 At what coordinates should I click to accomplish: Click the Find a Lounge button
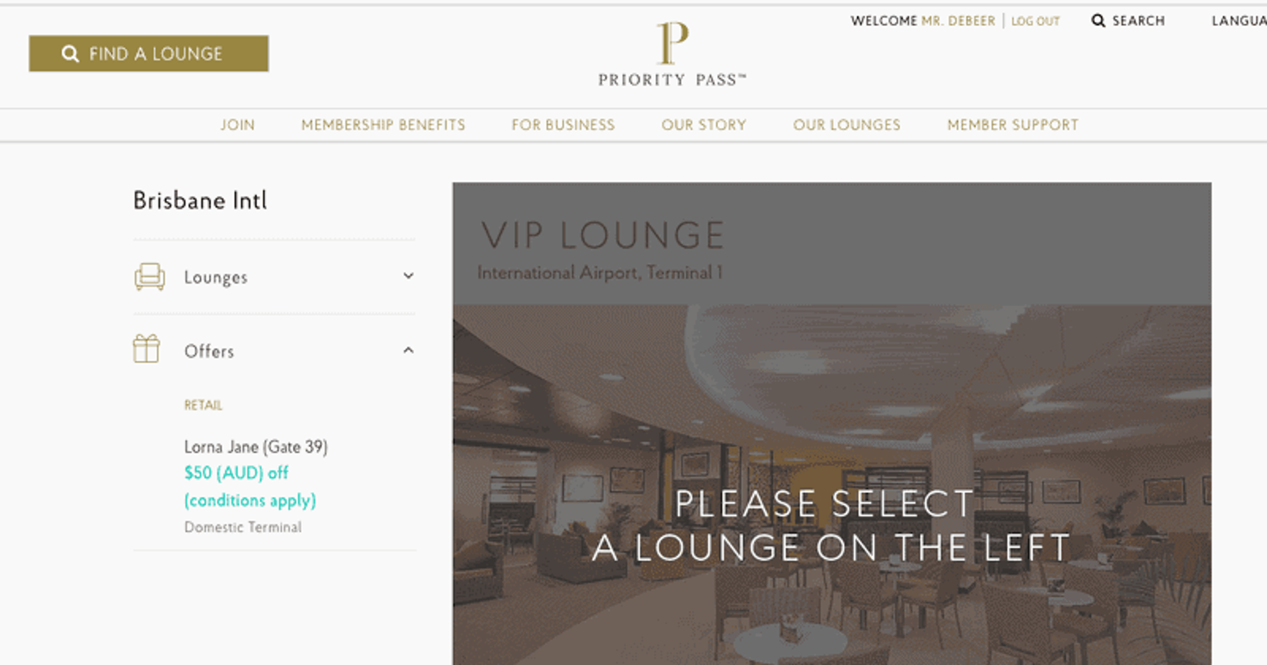148,54
